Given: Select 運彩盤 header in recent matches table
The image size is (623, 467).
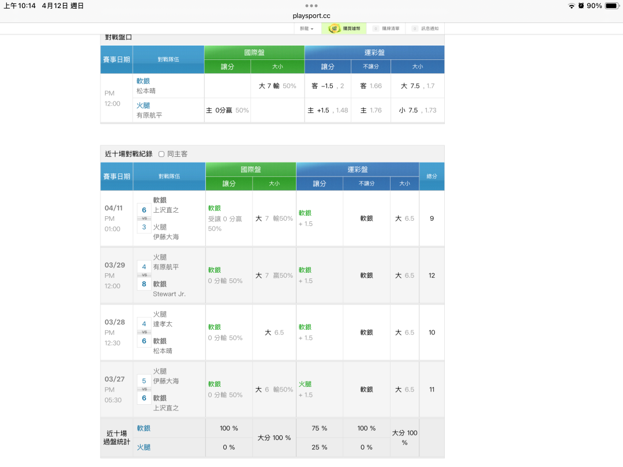Looking at the screenshot, I should click(358, 170).
